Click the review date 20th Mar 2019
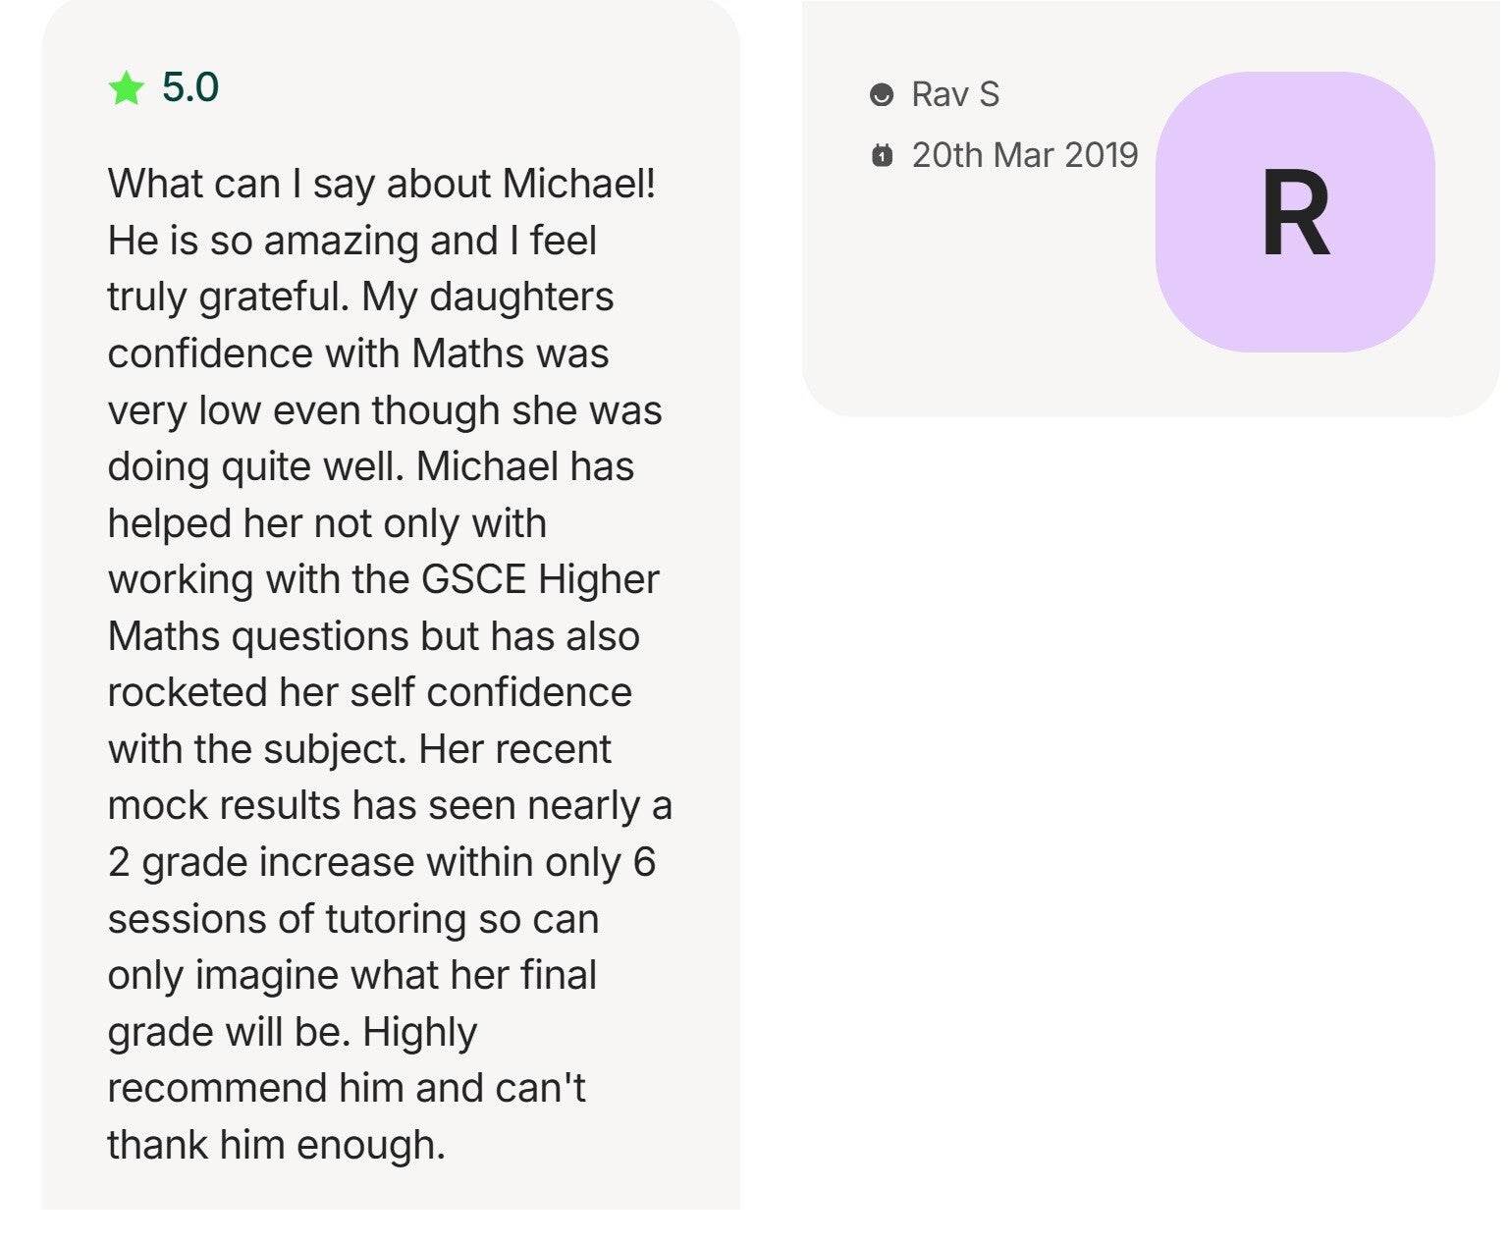 tap(1024, 155)
